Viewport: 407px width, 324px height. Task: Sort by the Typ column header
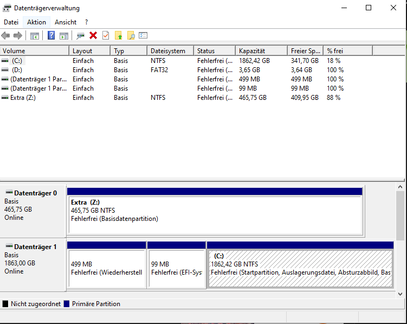click(129, 50)
